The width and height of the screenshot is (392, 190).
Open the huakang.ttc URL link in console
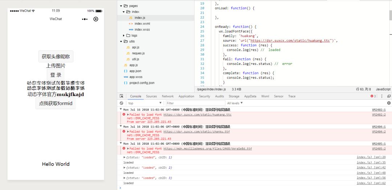click(197, 115)
